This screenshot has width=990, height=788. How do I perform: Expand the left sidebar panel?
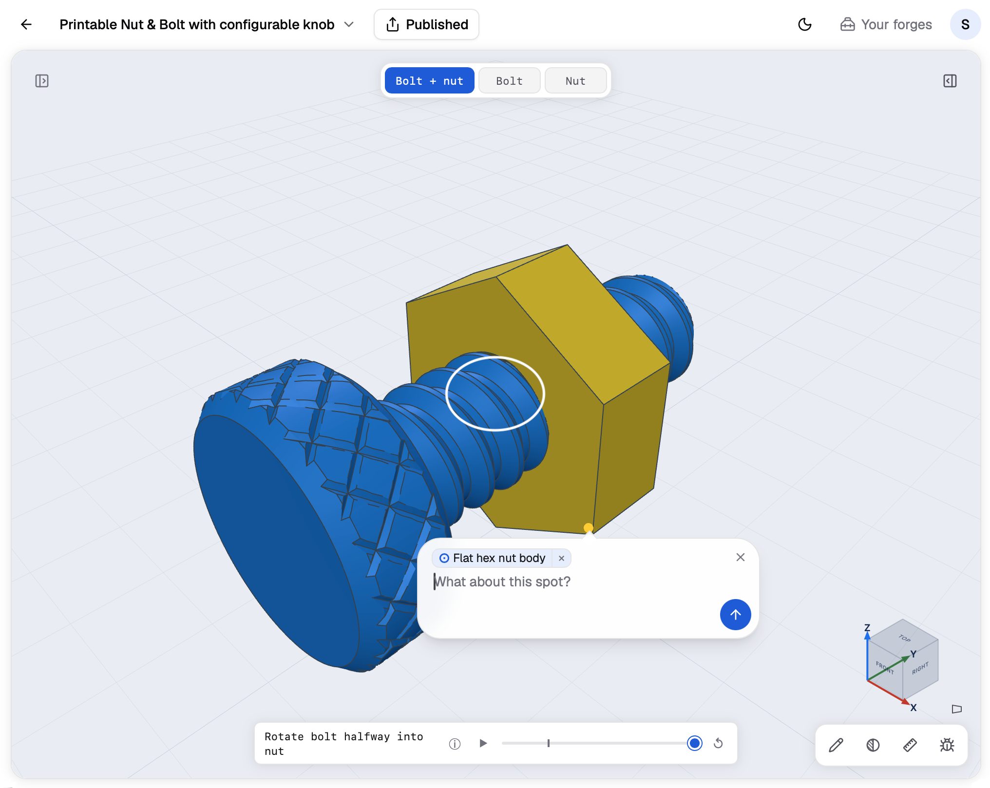point(42,81)
